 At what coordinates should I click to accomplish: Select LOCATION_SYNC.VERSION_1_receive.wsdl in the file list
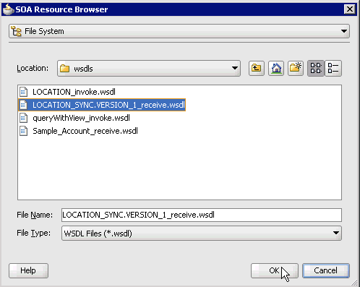click(102, 105)
